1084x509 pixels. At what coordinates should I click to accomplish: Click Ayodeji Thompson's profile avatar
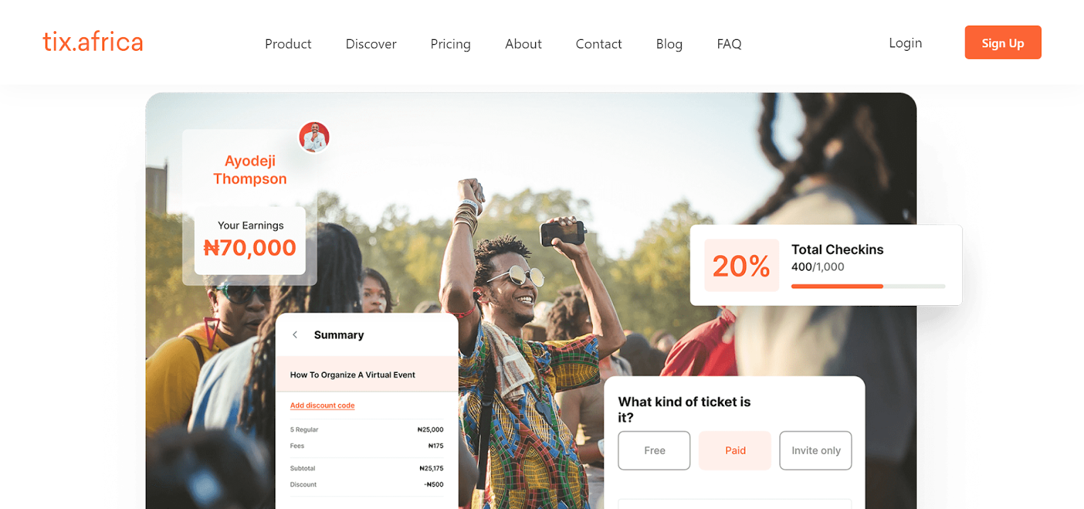[x=314, y=137]
